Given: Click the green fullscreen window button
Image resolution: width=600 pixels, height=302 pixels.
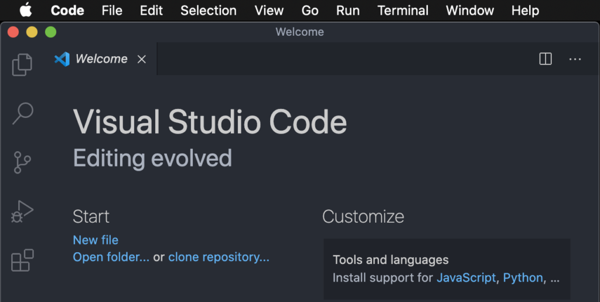Looking at the screenshot, I should 50,32.
